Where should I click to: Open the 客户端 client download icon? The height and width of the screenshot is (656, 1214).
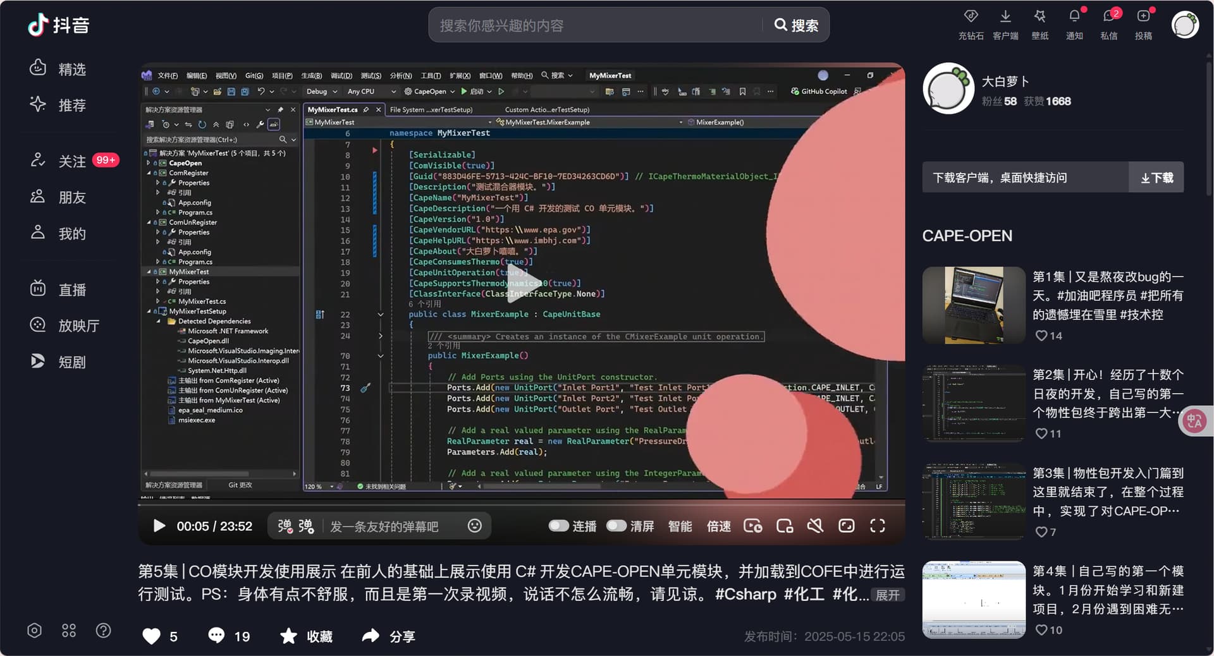(1005, 24)
